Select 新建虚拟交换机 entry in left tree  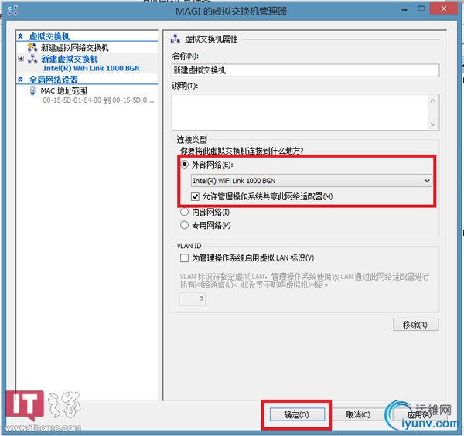[70, 59]
